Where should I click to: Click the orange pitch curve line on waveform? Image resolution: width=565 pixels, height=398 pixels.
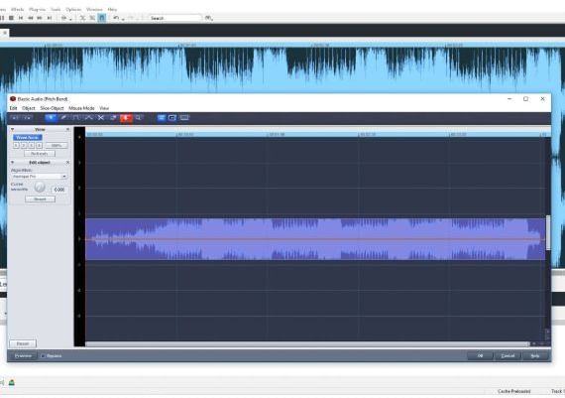315,239
